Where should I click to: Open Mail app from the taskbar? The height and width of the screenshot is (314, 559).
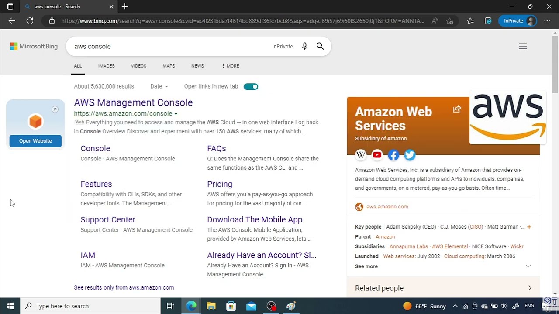[x=251, y=306]
